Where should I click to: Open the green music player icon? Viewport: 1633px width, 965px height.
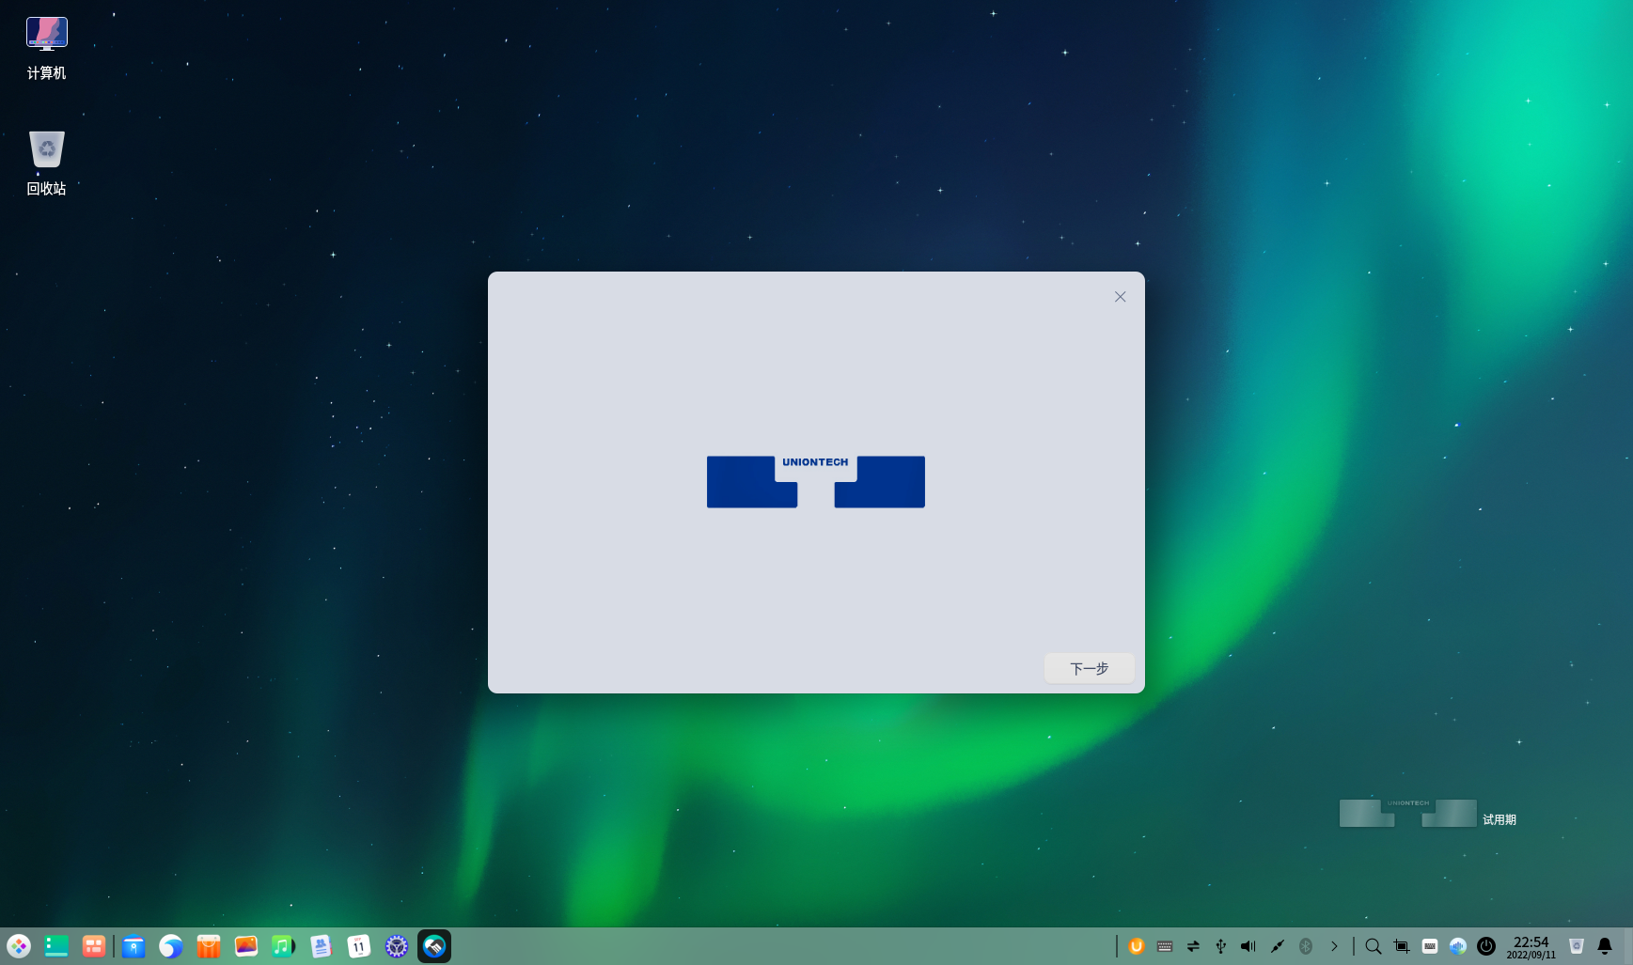pyautogui.click(x=283, y=946)
